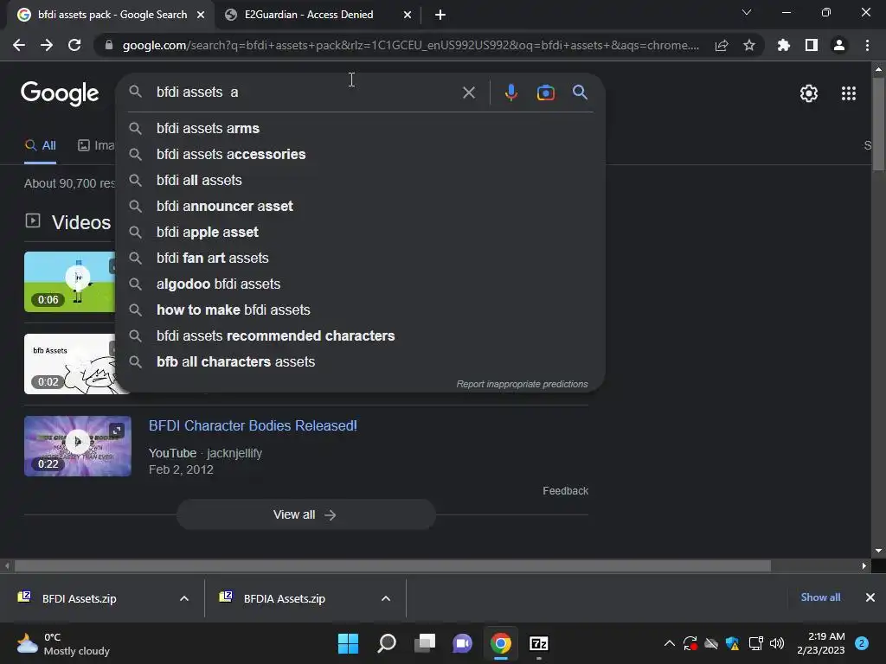
Task: Click the browser forward arrow
Action: click(x=47, y=45)
